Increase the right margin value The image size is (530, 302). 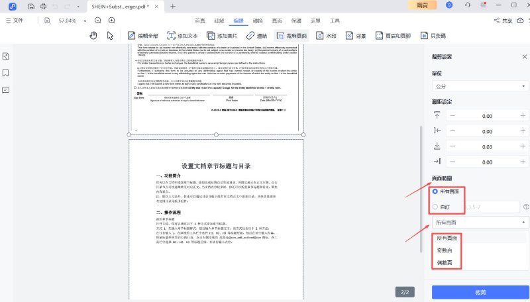523,162
